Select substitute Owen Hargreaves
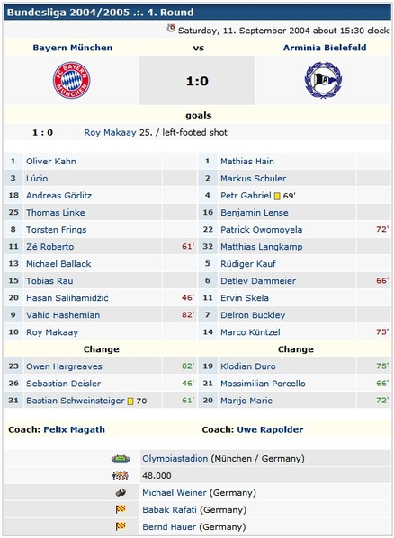 tap(64, 366)
